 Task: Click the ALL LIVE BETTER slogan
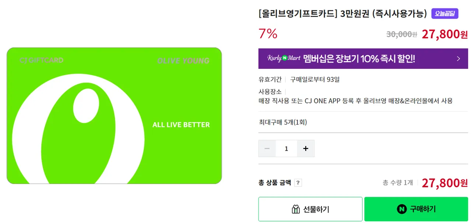point(181,125)
